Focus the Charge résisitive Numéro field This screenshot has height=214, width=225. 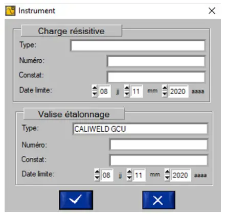(156, 61)
